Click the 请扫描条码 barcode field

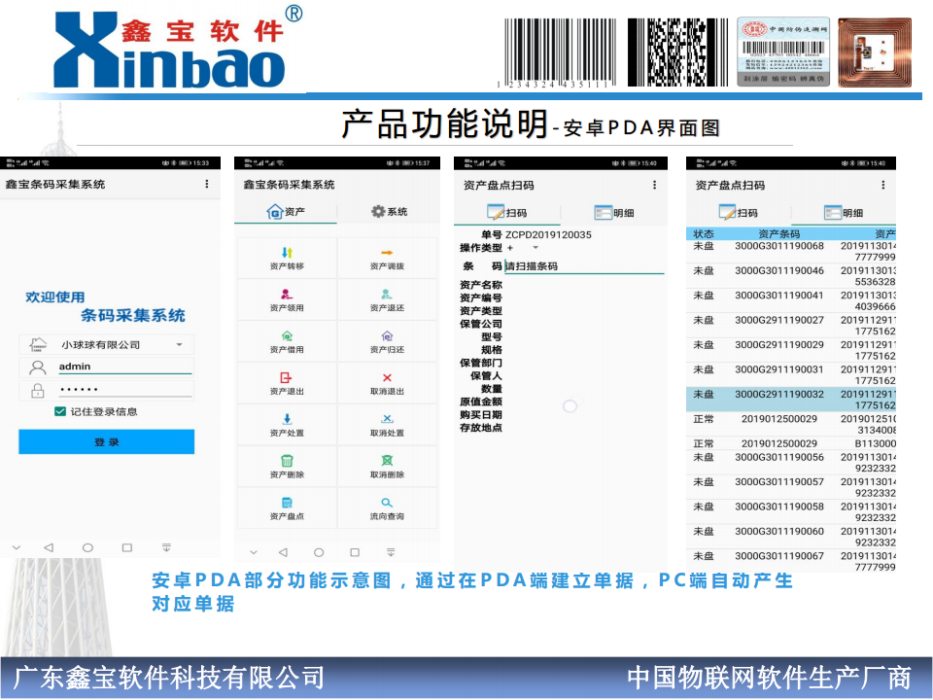(584, 266)
